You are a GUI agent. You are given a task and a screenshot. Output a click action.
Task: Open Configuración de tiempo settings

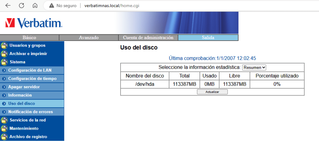tap(32, 79)
